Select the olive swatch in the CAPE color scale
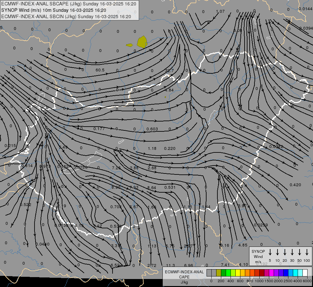Image resolution: width=313 pixels, height=287 pixels. pos(219,273)
